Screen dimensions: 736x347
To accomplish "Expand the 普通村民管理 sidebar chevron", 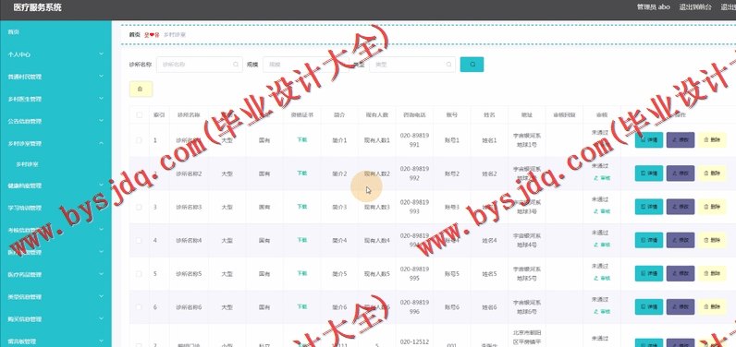I will 102,77.
